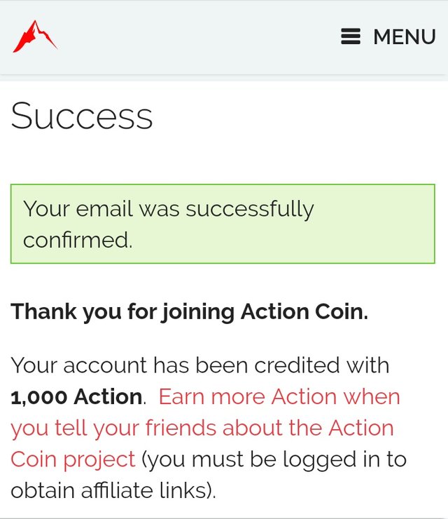Viewport: 448px width, 519px height.
Task: Click the "Coin project" link text
Action: (x=73, y=459)
